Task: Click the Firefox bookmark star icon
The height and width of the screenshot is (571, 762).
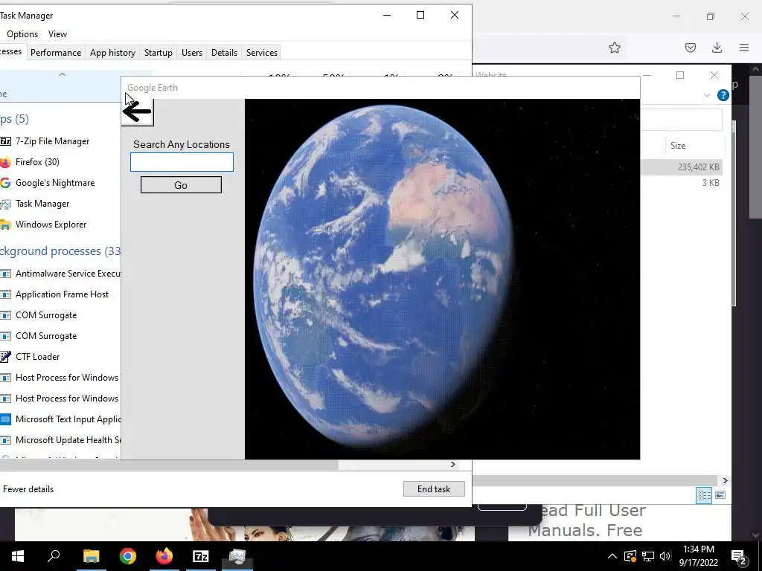Action: tap(615, 48)
